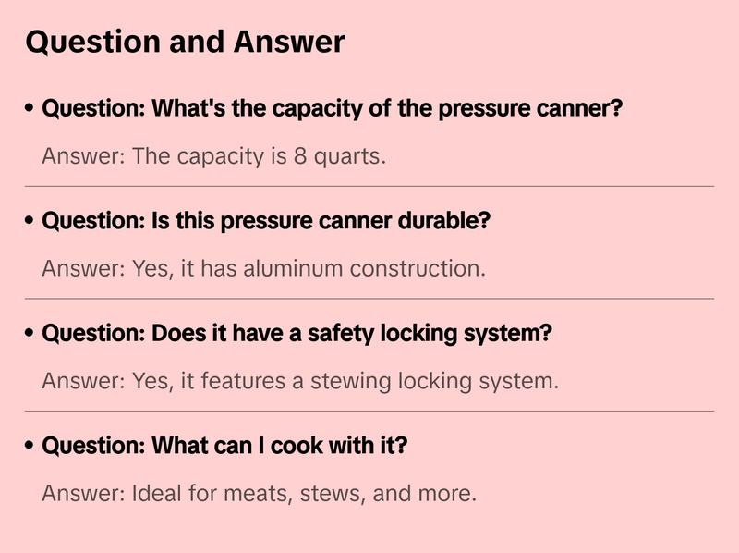
Task: Click the divider line below the aluminum answer
Action: tap(369, 299)
